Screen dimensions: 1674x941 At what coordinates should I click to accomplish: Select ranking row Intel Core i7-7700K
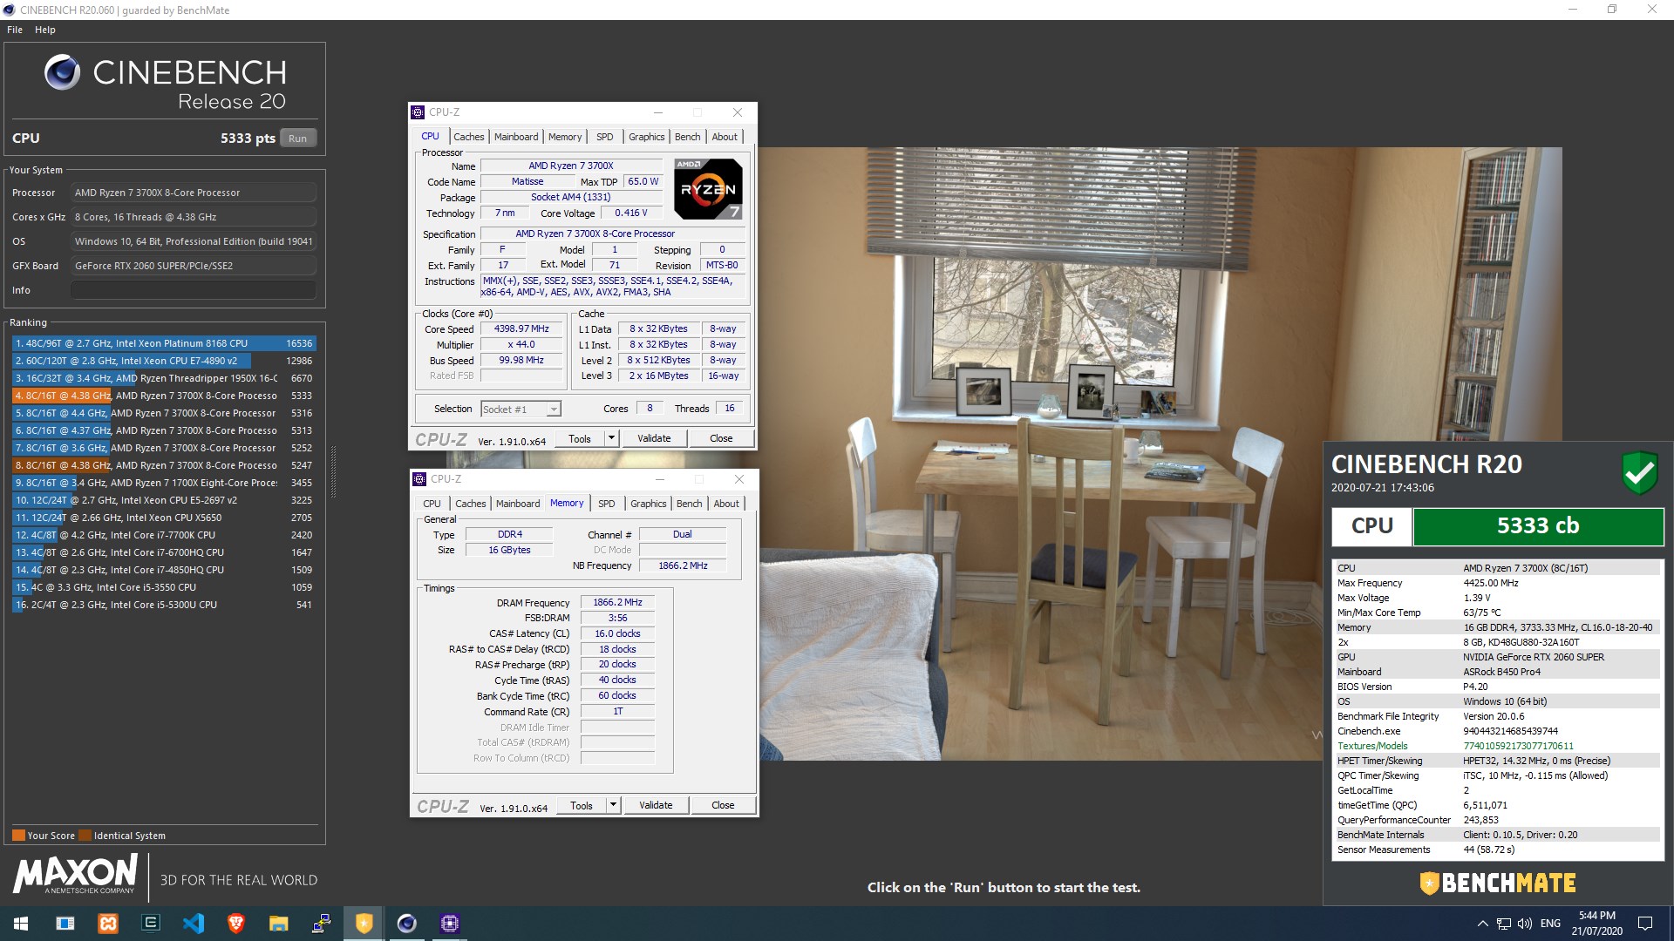pos(164,535)
